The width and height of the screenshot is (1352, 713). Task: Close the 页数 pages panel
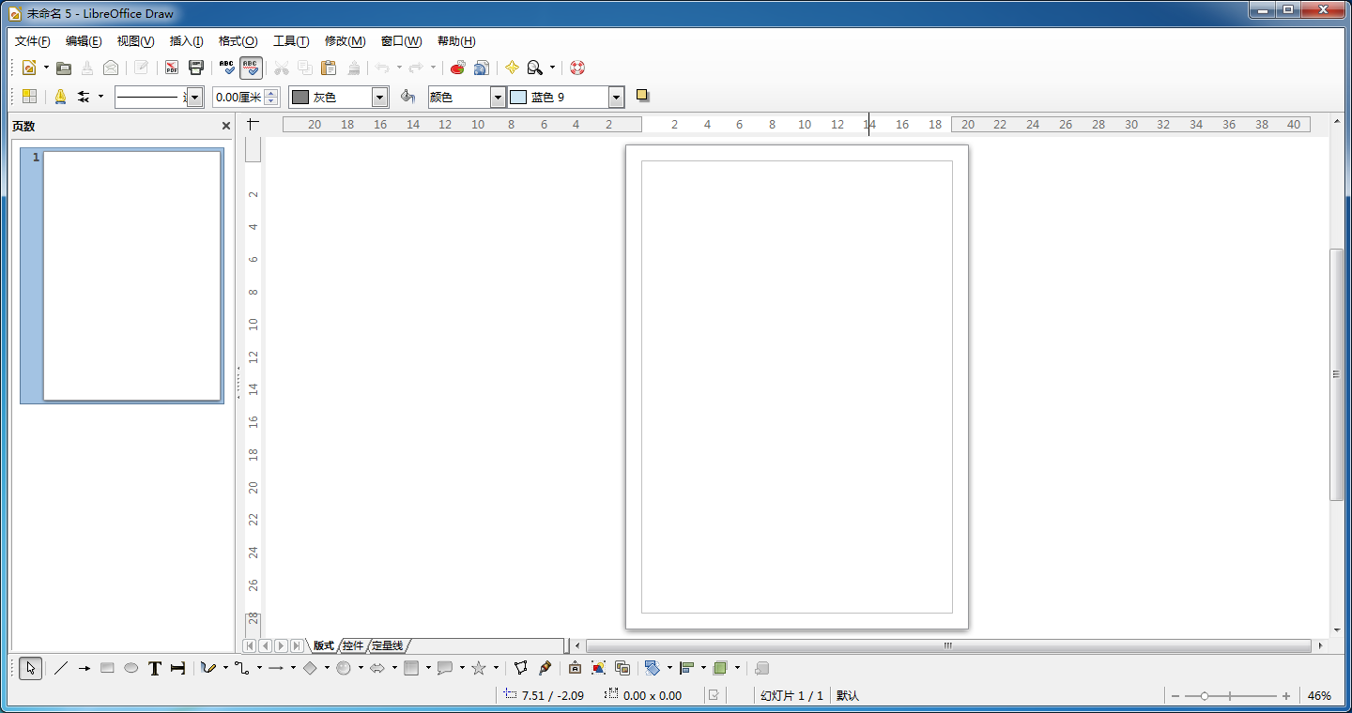point(225,126)
